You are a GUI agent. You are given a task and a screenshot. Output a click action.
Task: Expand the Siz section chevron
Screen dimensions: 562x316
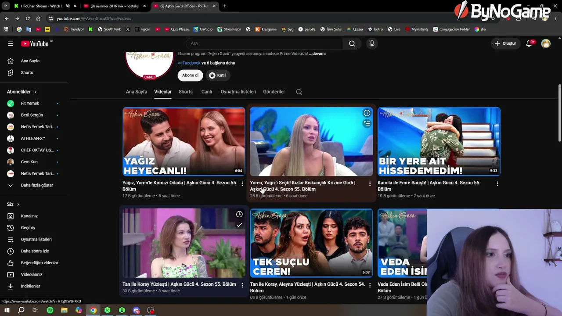click(18, 205)
